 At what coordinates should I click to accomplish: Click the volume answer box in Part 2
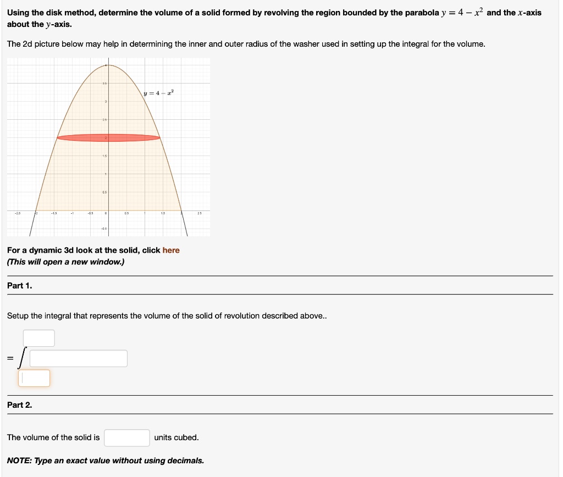tap(127, 437)
